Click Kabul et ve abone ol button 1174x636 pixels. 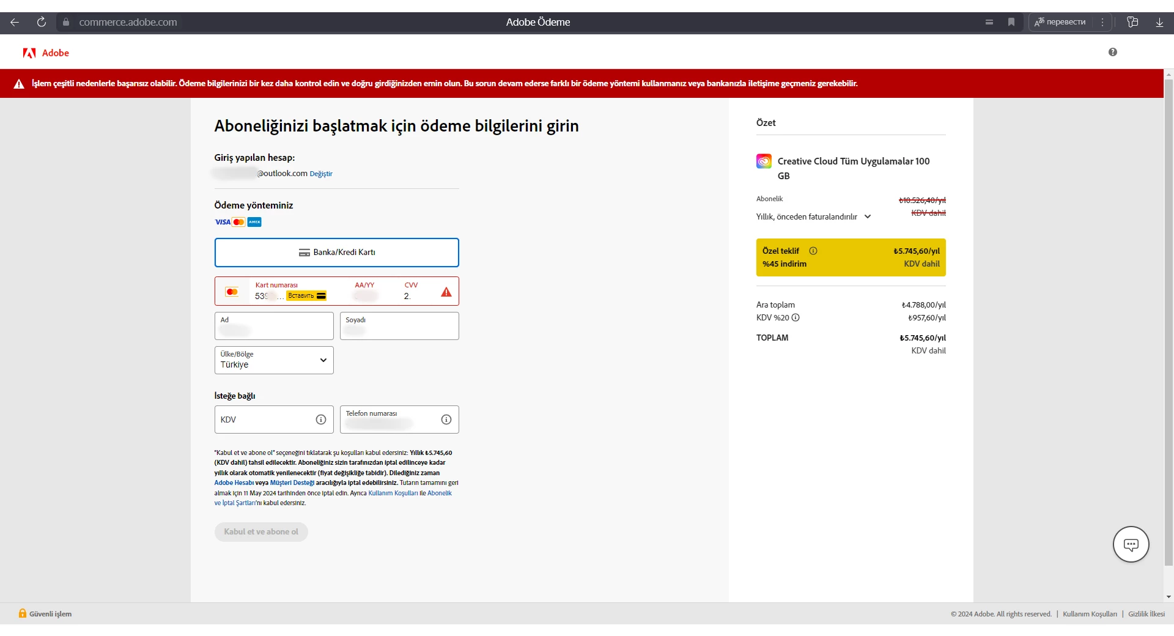[x=261, y=532]
